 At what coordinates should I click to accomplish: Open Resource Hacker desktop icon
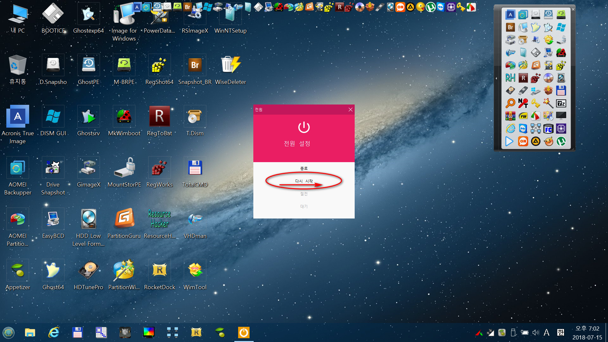point(159,224)
